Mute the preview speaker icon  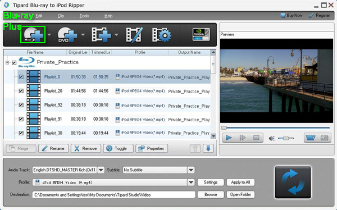click(271, 138)
